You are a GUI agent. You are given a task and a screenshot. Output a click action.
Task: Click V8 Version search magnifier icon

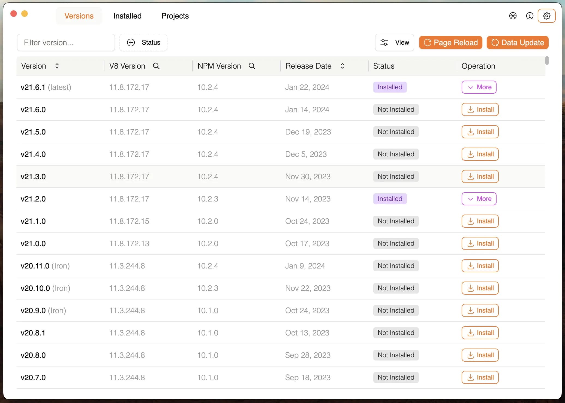coord(156,66)
